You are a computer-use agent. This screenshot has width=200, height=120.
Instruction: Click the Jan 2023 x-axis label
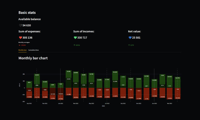[154, 103]
